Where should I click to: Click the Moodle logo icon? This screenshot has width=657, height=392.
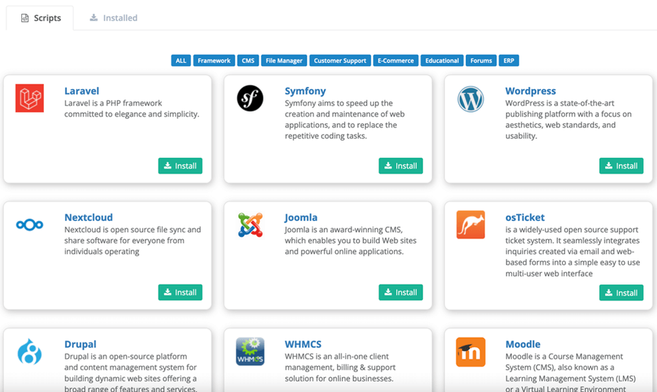pyautogui.click(x=471, y=352)
